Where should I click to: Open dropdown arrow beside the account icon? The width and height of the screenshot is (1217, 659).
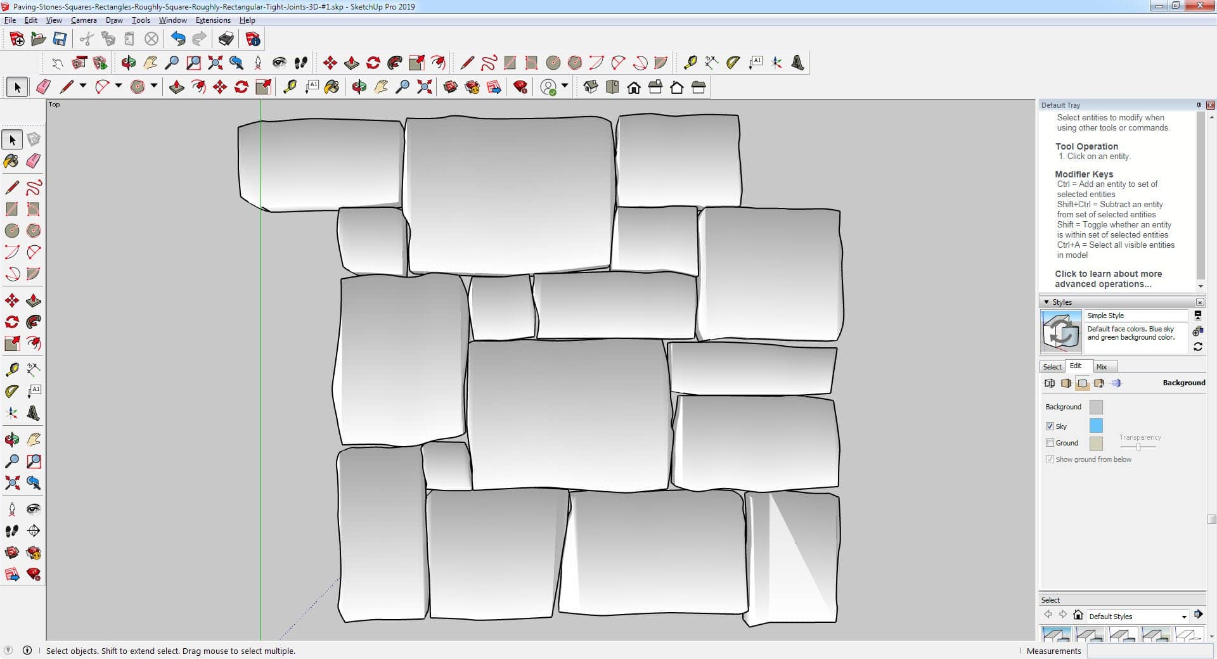[x=565, y=86]
